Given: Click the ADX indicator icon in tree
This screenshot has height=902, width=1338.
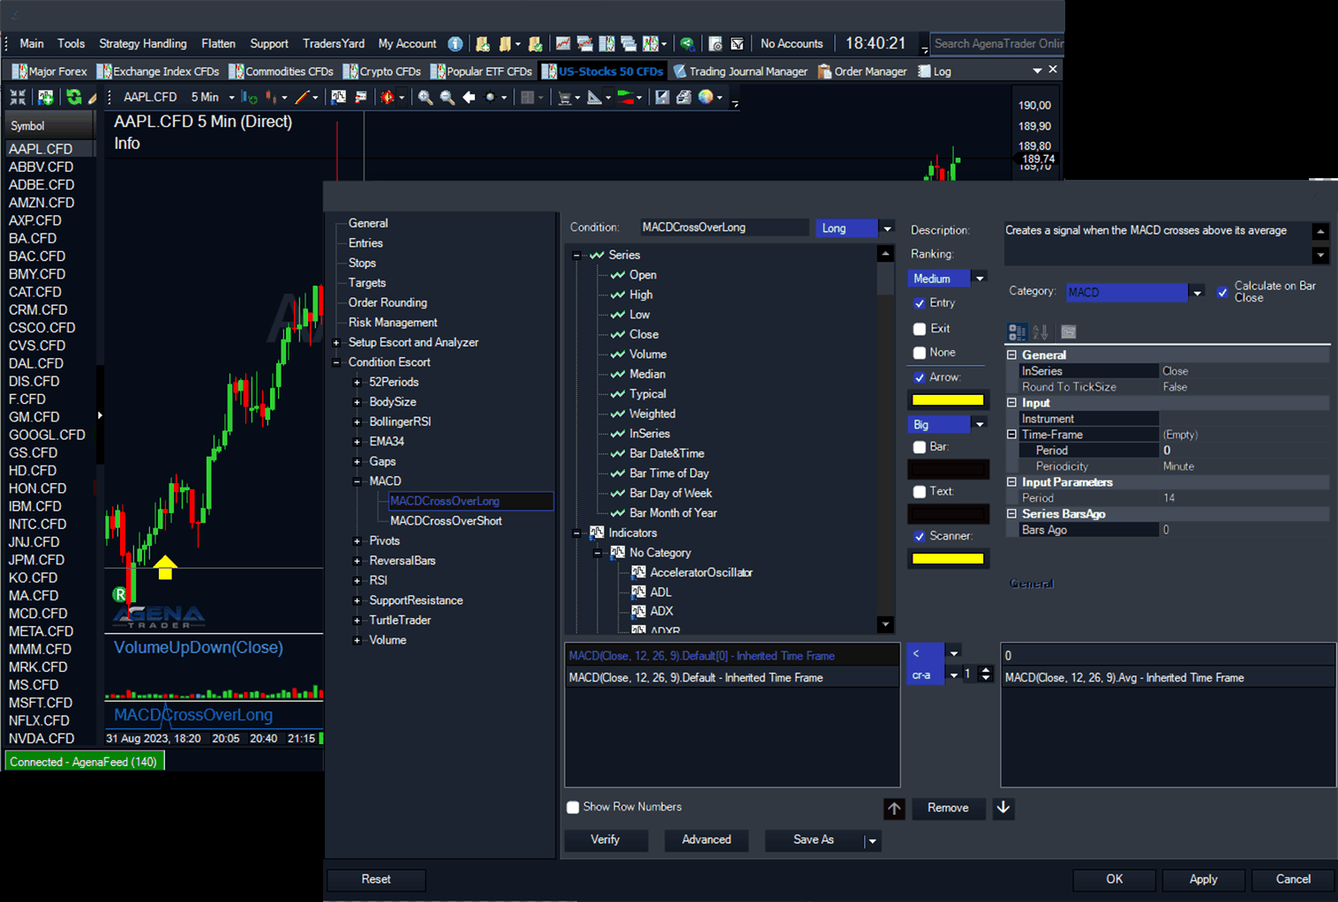Looking at the screenshot, I should [x=639, y=610].
